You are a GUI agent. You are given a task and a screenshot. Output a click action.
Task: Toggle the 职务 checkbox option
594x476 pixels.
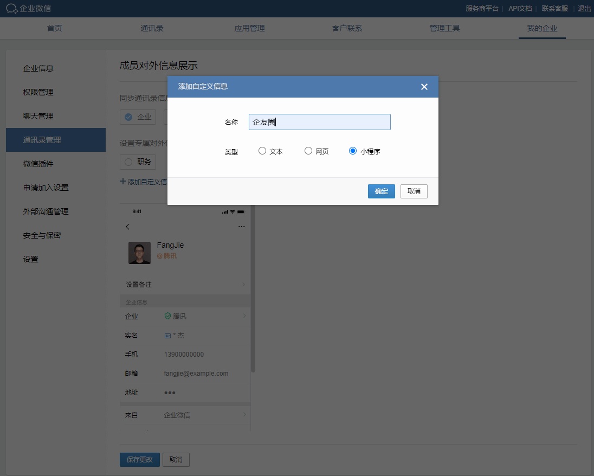click(x=128, y=162)
